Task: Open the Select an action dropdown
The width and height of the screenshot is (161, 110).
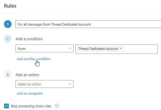Action: pos(45,84)
